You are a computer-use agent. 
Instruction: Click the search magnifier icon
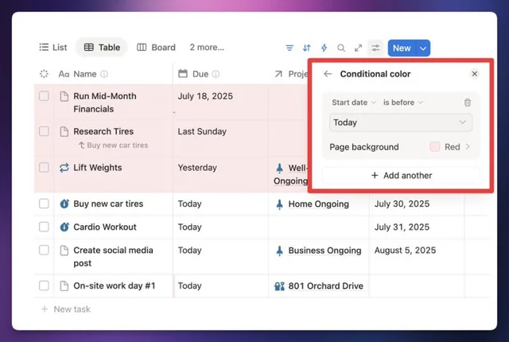pos(341,48)
